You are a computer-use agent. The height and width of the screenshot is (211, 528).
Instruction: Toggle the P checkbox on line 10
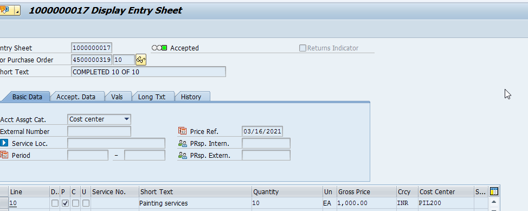click(66, 203)
